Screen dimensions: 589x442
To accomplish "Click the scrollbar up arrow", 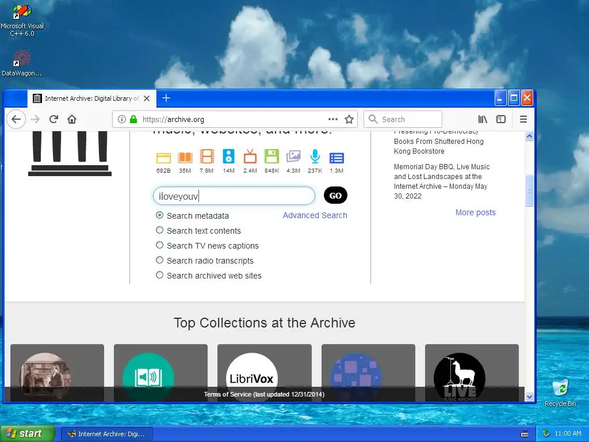I will 529,136.
